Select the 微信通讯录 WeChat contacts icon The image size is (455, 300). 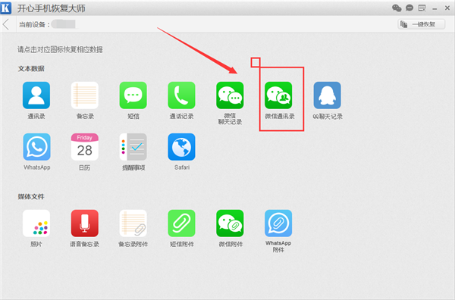click(278, 95)
